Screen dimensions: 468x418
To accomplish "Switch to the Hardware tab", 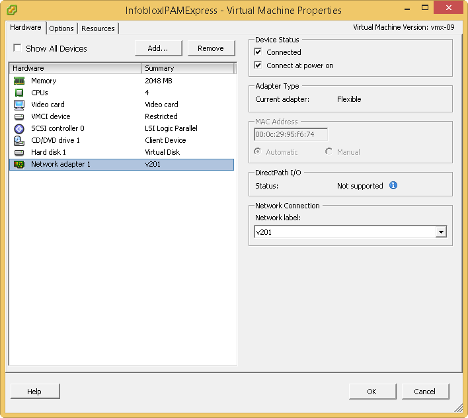I will click(x=26, y=27).
